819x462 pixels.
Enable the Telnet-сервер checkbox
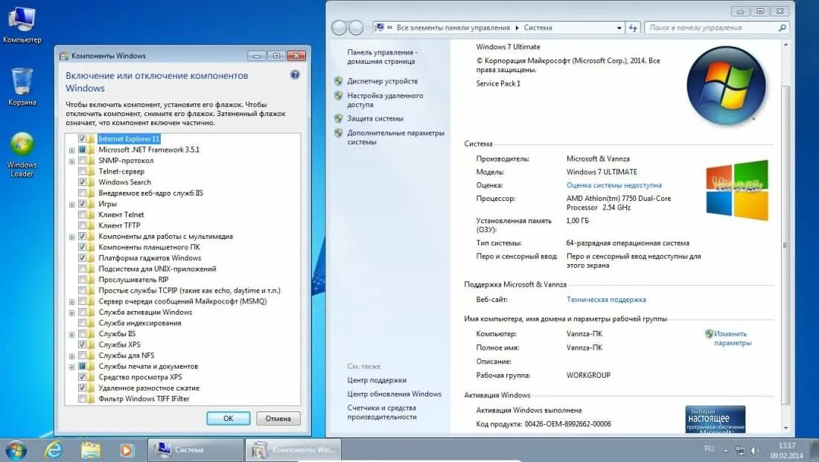pyautogui.click(x=82, y=171)
